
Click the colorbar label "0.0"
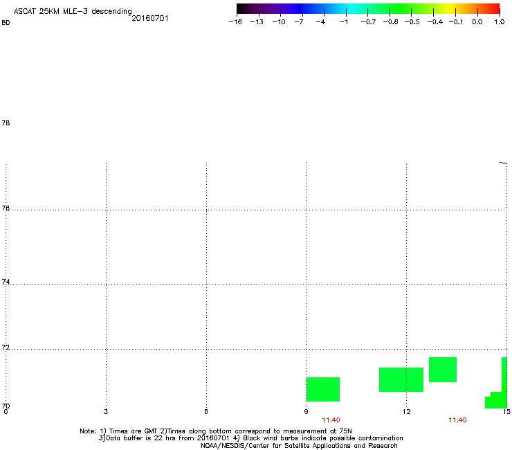477,22
